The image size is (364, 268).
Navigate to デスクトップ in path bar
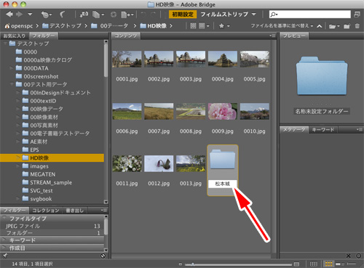tap(62, 25)
